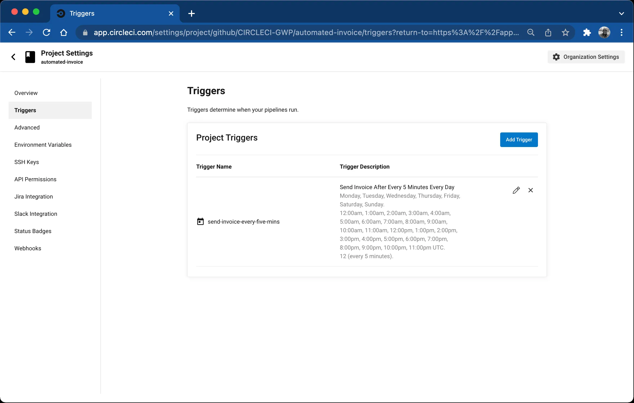Click the address bar URL

(x=306, y=32)
